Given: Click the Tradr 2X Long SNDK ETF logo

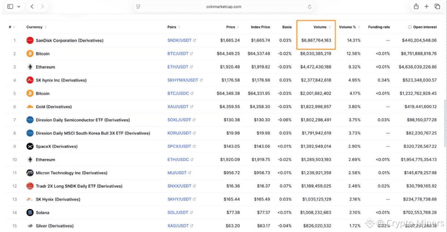Looking at the screenshot, I should tap(30, 186).
